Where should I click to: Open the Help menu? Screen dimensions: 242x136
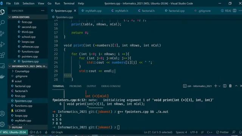click(x=81, y=3)
